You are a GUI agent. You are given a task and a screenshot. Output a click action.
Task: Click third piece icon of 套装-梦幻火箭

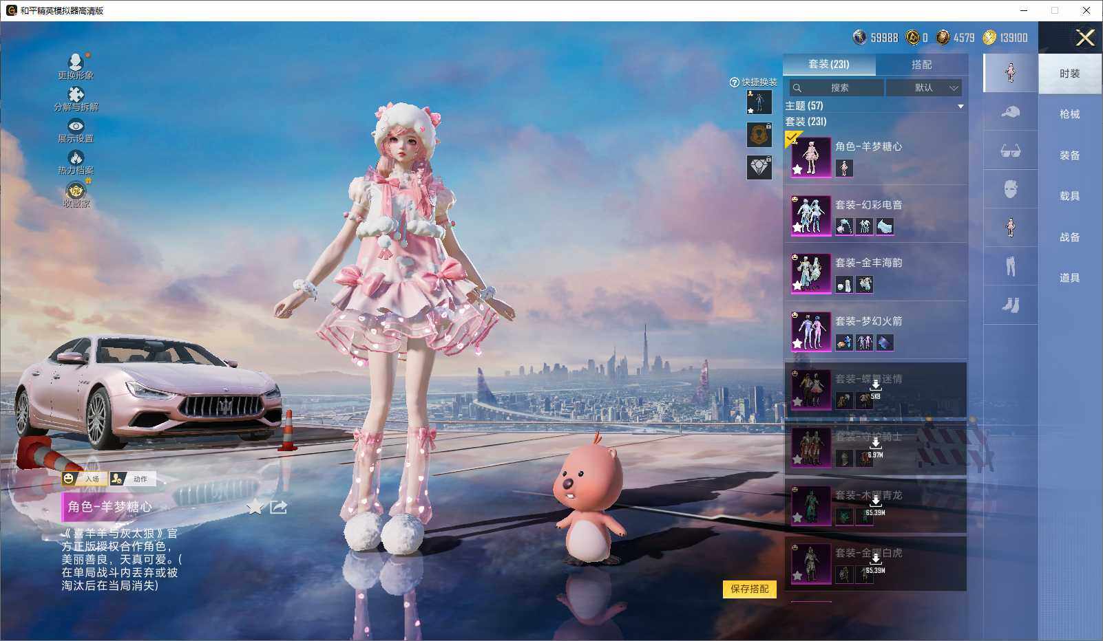885,342
